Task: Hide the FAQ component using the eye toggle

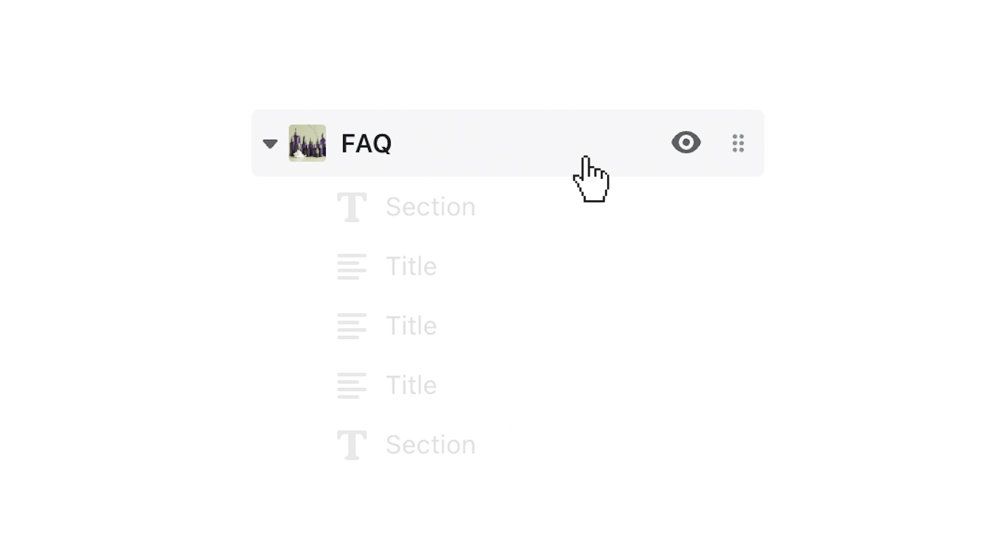Action: pyautogui.click(x=686, y=143)
